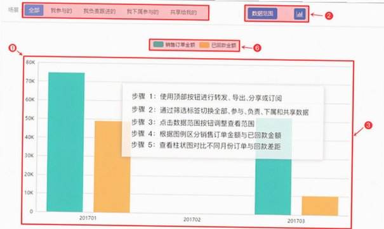Open the 我负责跟进的 filter tab
Viewport: 384px width, 229px height.
coord(100,11)
